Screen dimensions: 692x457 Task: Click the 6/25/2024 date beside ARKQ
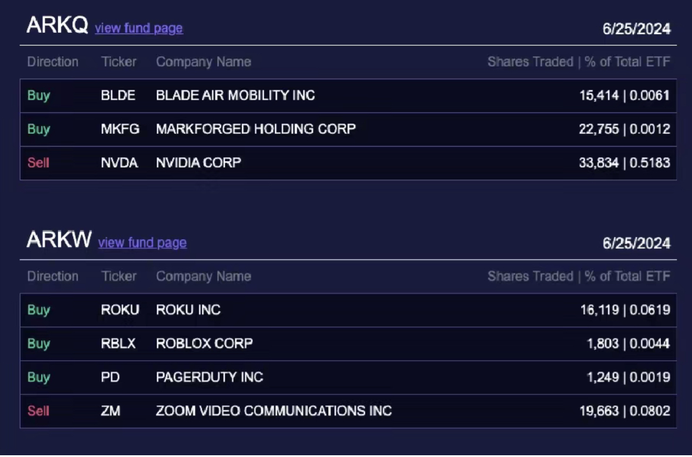coord(636,29)
